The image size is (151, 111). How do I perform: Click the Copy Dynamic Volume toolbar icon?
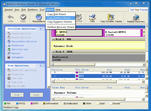click(x=111, y=17)
